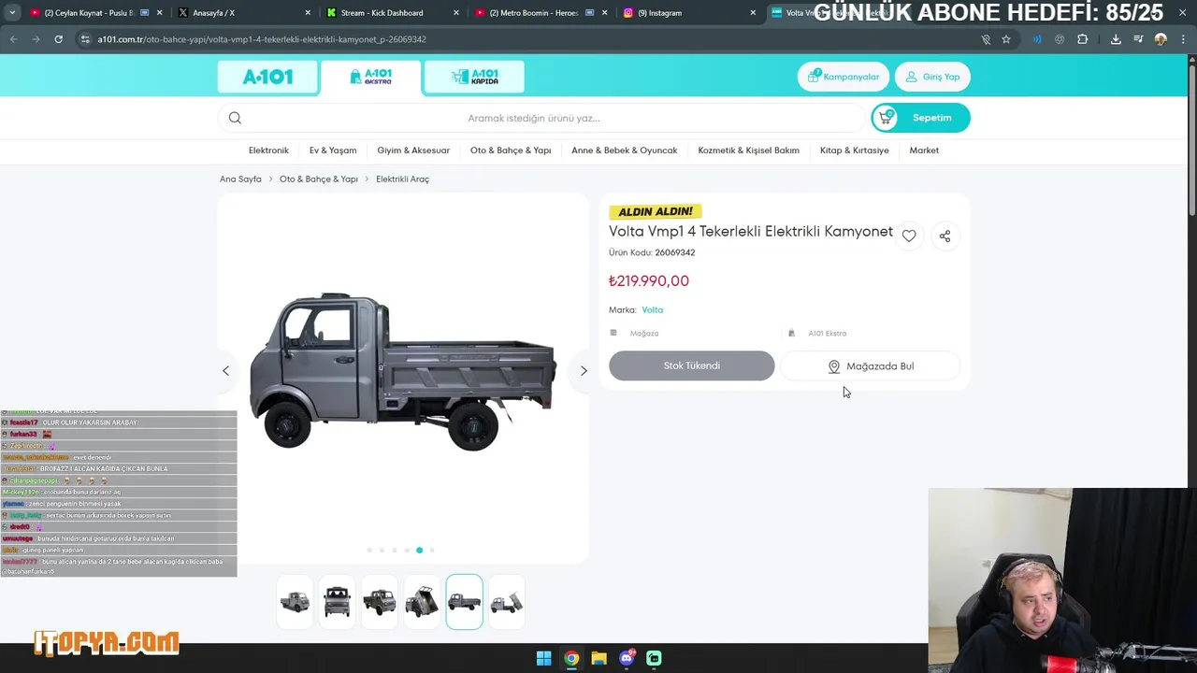Go to Elektrikli Araç breadcrumb link
Screen dimensions: 1197x673
pyautogui.click(x=402, y=179)
